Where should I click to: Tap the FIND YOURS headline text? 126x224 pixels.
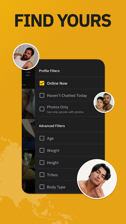tap(63, 20)
